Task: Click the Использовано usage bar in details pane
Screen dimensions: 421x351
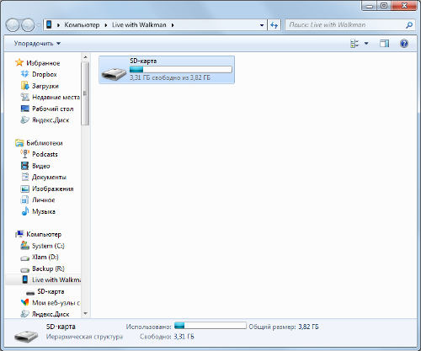Action: (210, 326)
